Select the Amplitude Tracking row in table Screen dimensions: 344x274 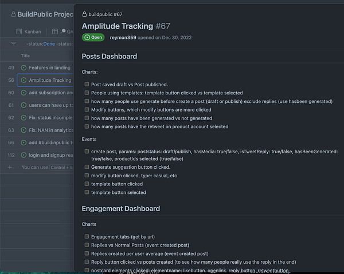click(x=46, y=80)
